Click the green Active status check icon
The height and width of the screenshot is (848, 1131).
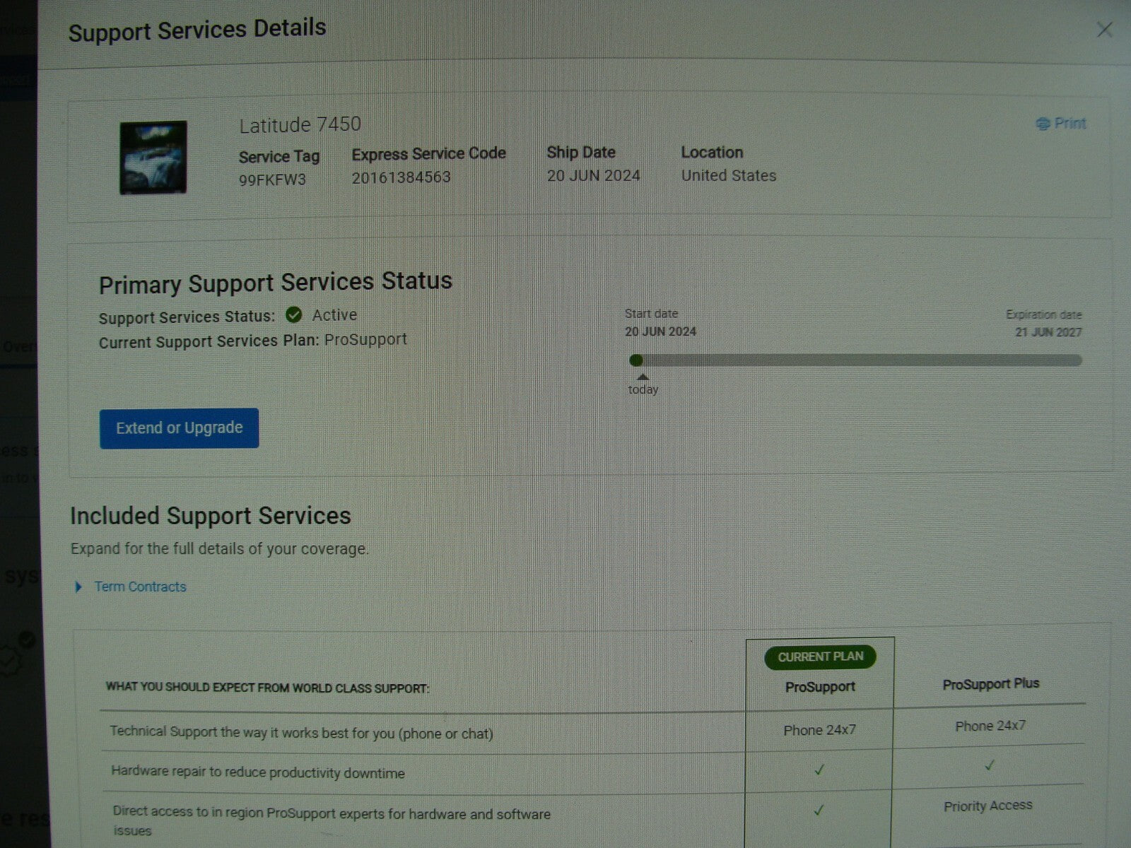click(x=294, y=315)
